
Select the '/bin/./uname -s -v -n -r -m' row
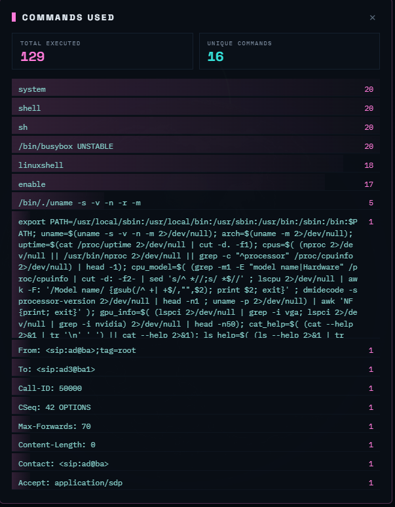196,203
